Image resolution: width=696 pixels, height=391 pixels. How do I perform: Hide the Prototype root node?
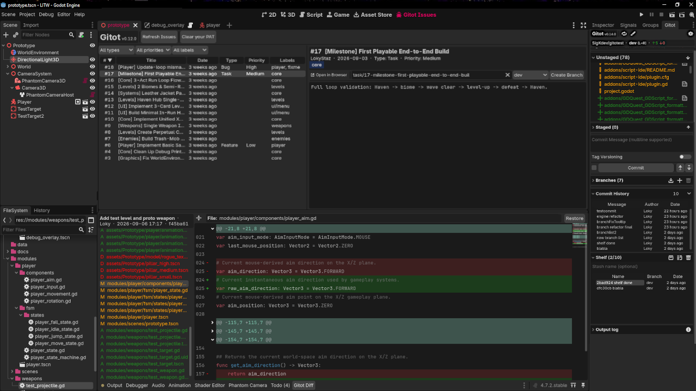coord(92,46)
